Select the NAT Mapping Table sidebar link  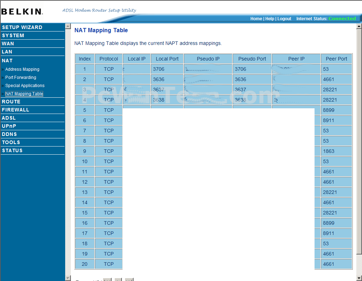pyautogui.click(x=24, y=94)
